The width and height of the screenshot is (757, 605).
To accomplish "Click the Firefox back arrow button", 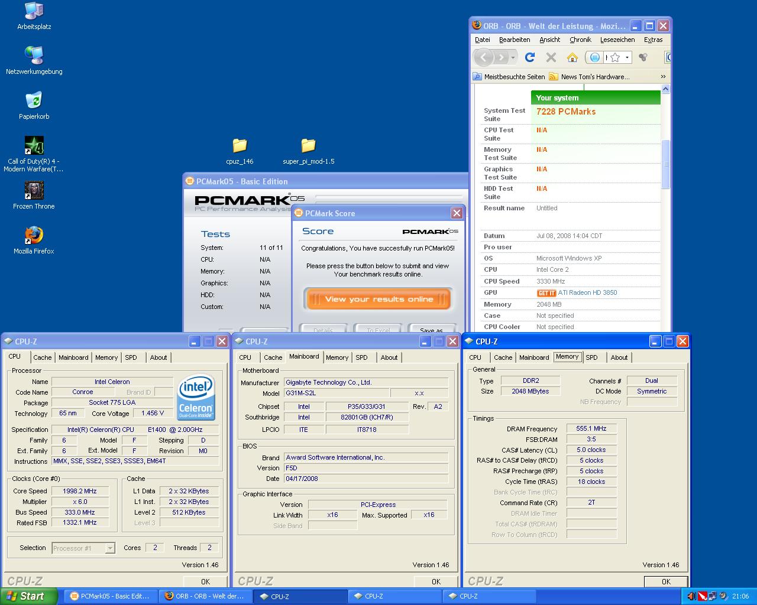I will click(484, 57).
